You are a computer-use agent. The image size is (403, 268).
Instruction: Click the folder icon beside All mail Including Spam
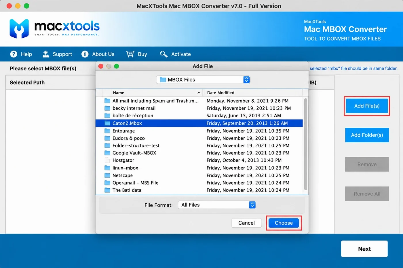pyautogui.click(x=107, y=101)
